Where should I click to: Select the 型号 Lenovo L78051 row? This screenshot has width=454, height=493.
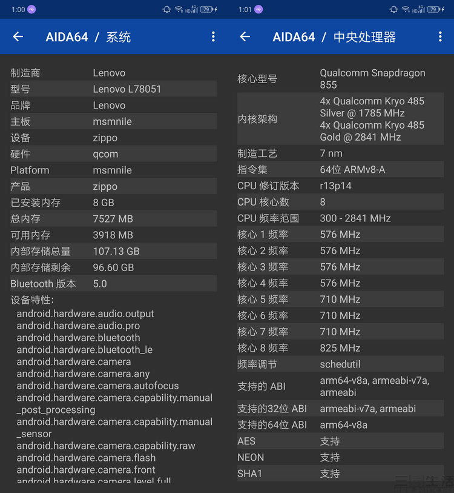pyautogui.click(x=114, y=89)
